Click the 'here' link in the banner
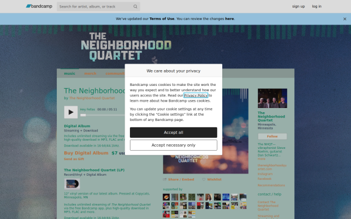 pyautogui.click(x=229, y=19)
